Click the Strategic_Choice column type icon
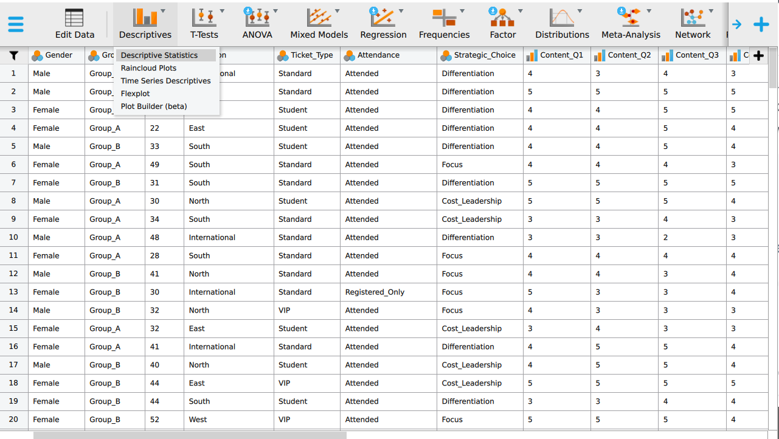The width and height of the screenshot is (779, 439). tap(446, 55)
